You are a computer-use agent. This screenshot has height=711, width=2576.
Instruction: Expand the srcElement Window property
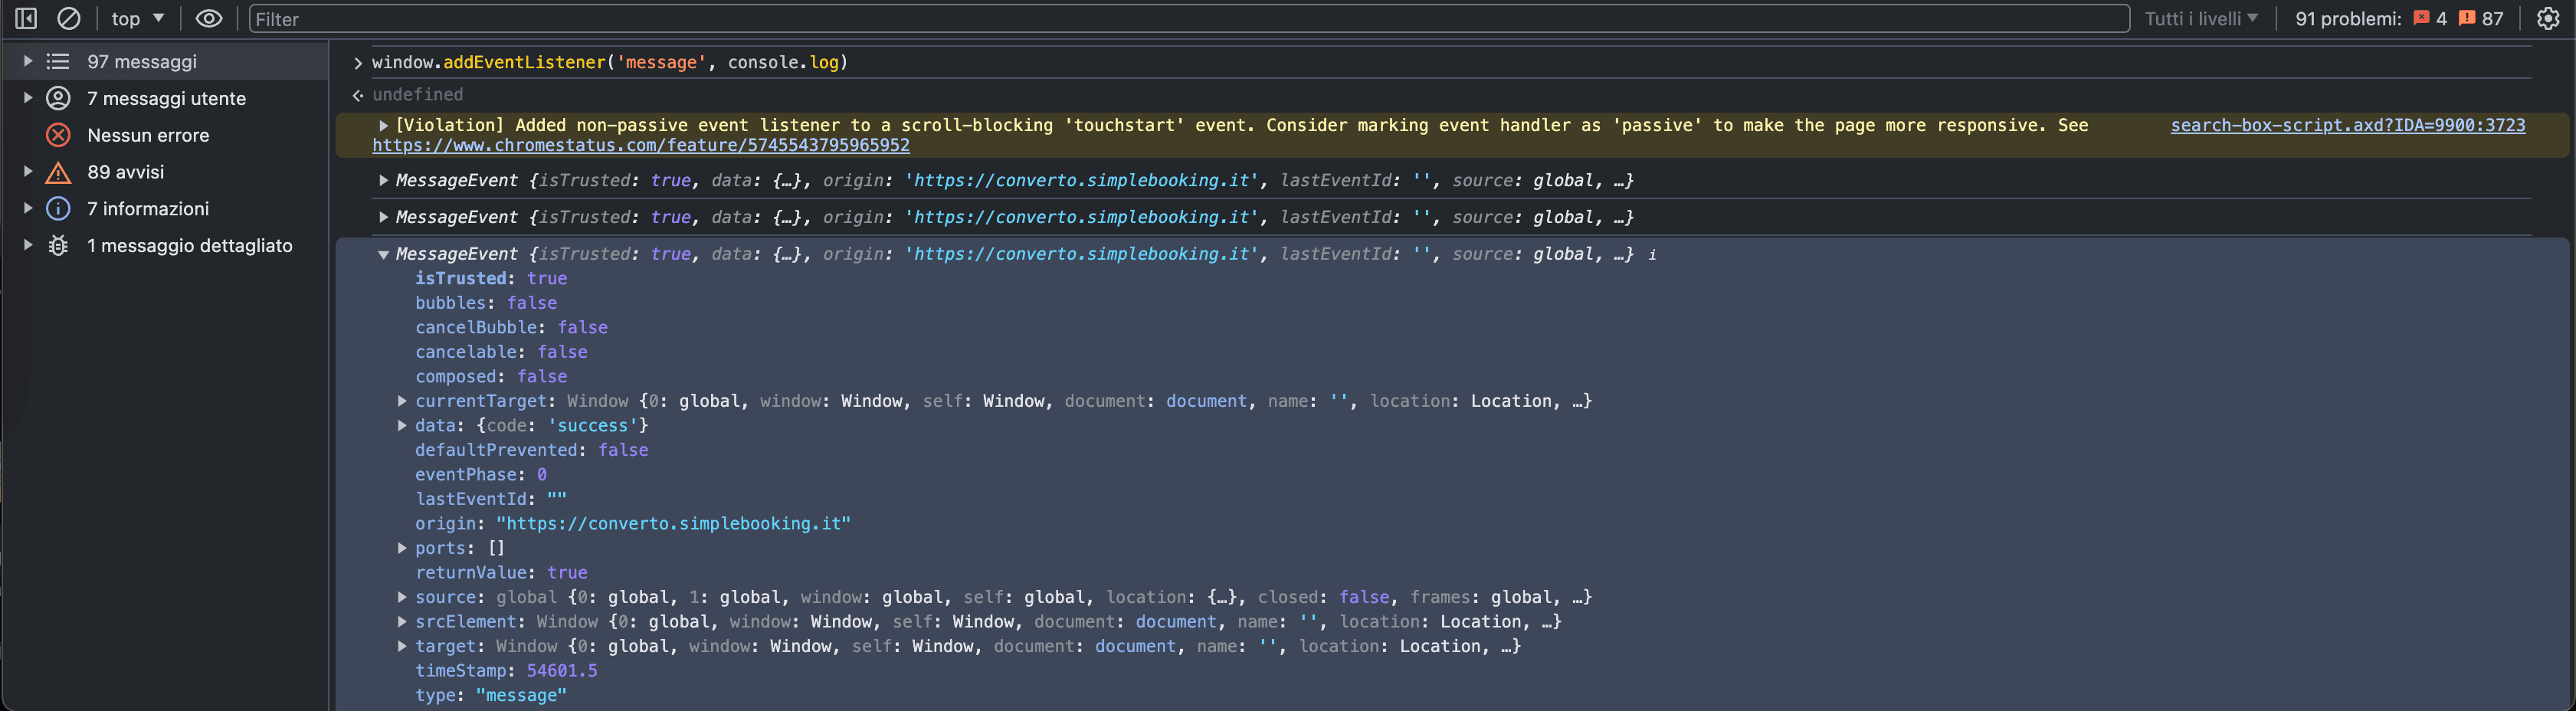(x=402, y=621)
